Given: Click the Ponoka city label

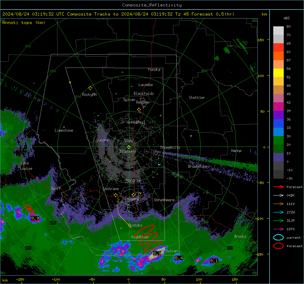Looking at the screenshot, I should (154, 70).
